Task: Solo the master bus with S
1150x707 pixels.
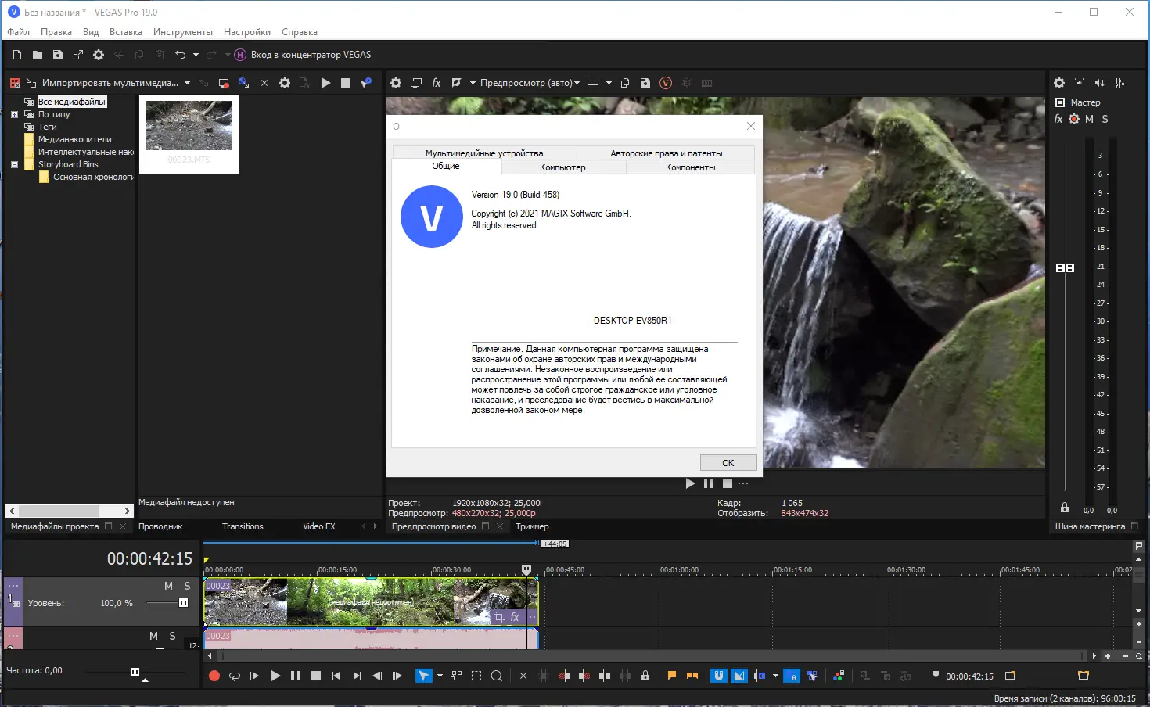Action: pos(1105,119)
